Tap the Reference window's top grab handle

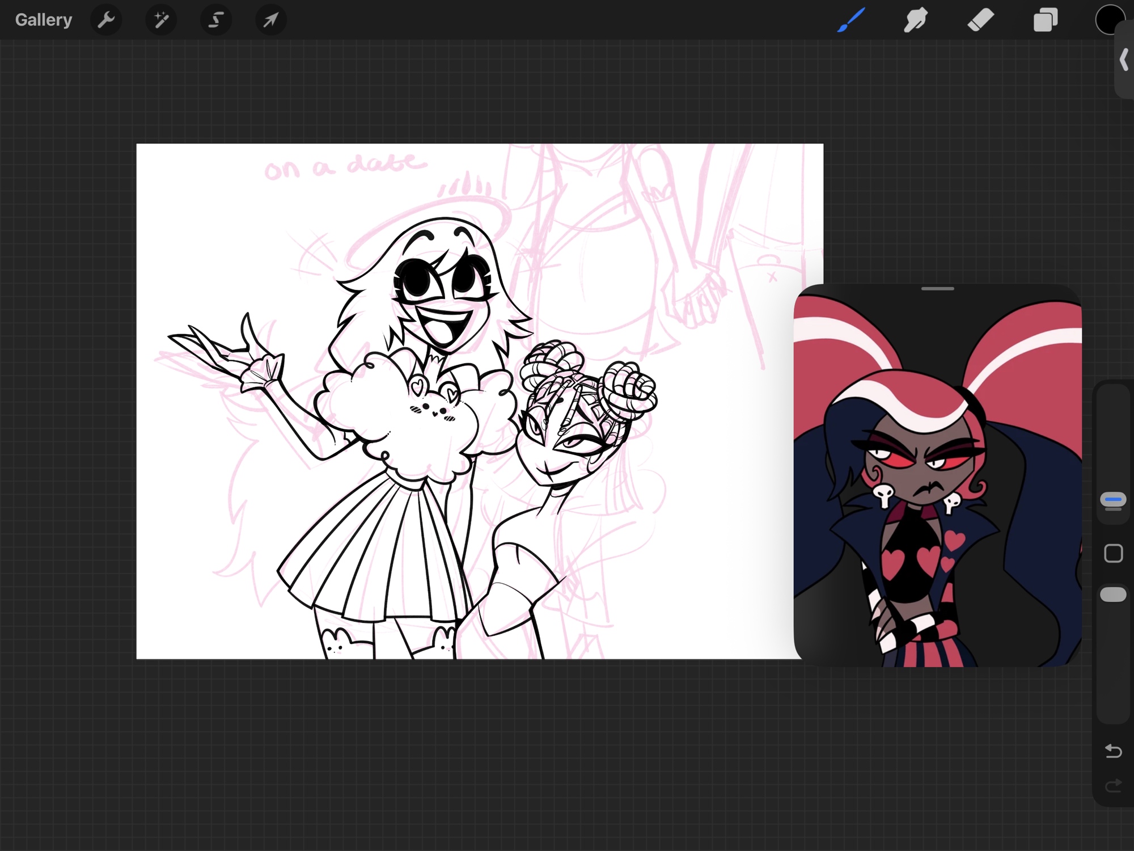click(x=937, y=289)
